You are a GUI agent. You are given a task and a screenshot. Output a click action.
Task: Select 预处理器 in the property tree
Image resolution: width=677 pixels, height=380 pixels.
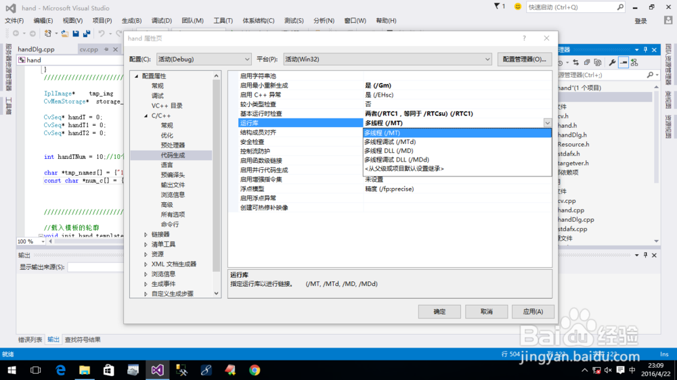(x=173, y=145)
